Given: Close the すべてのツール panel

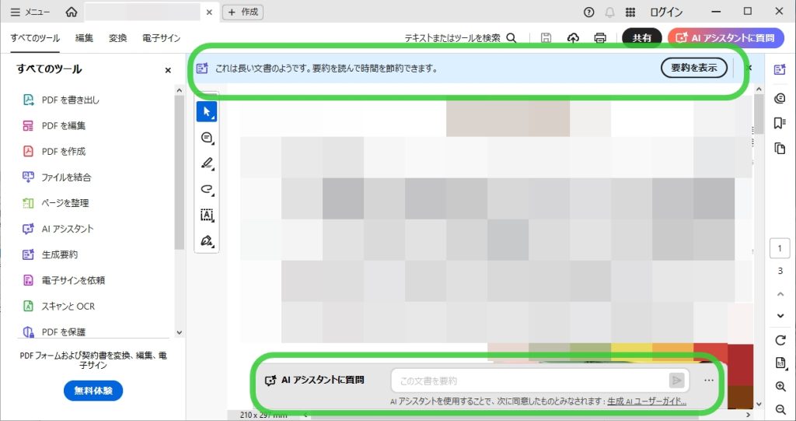Looking at the screenshot, I should (168, 70).
